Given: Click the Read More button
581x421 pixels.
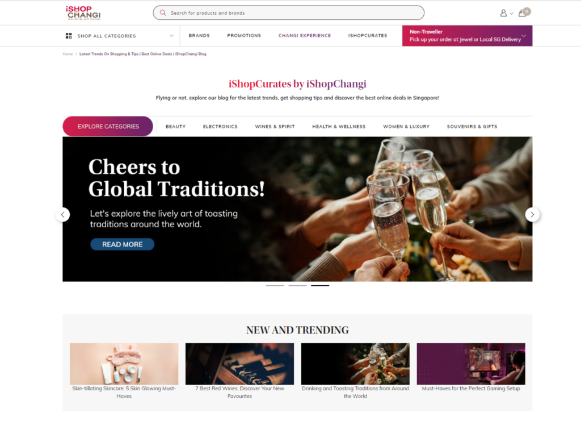Looking at the screenshot, I should click(123, 244).
